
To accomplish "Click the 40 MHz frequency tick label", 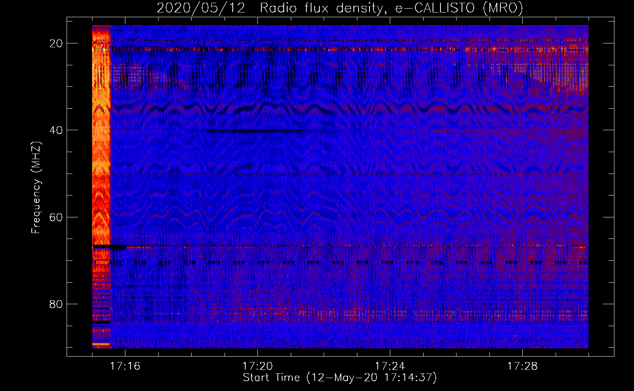I will tap(56, 130).
